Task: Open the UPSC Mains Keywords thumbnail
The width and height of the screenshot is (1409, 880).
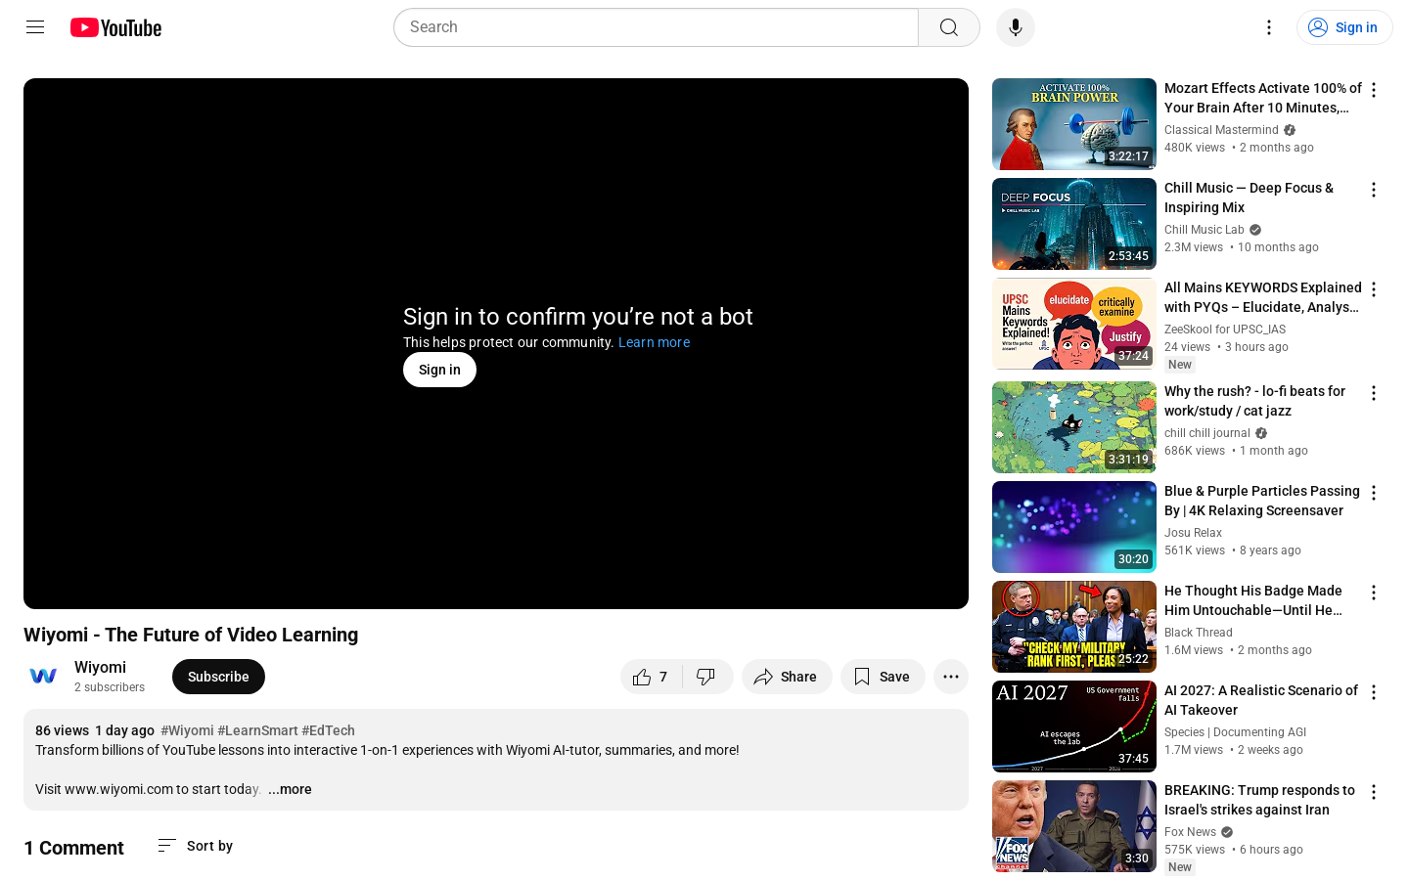Action: (x=1074, y=324)
